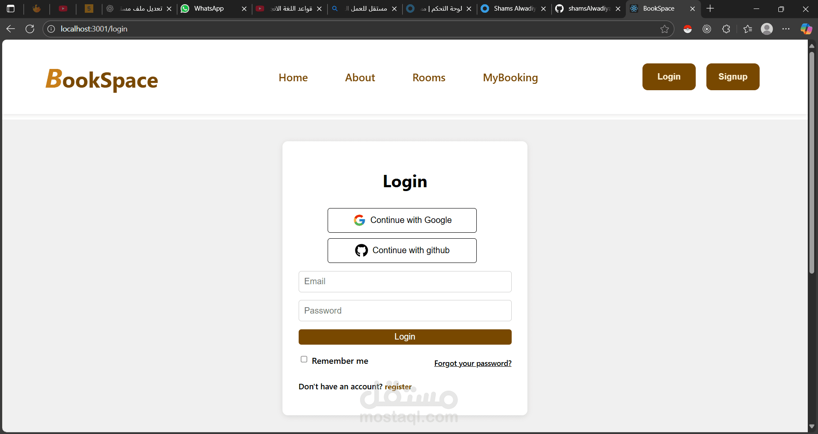Enable the Remember me checkbox
Viewport: 818px width, 434px height.
click(x=304, y=360)
